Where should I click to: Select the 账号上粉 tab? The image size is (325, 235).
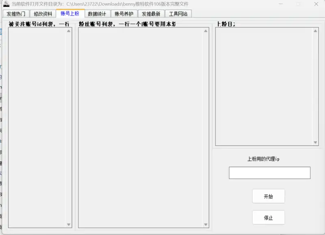pos(70,13)
